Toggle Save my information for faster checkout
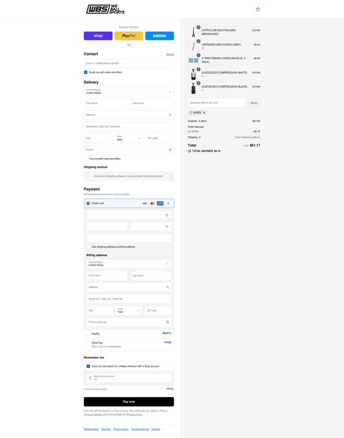344x438 pixels. point(89,366)
